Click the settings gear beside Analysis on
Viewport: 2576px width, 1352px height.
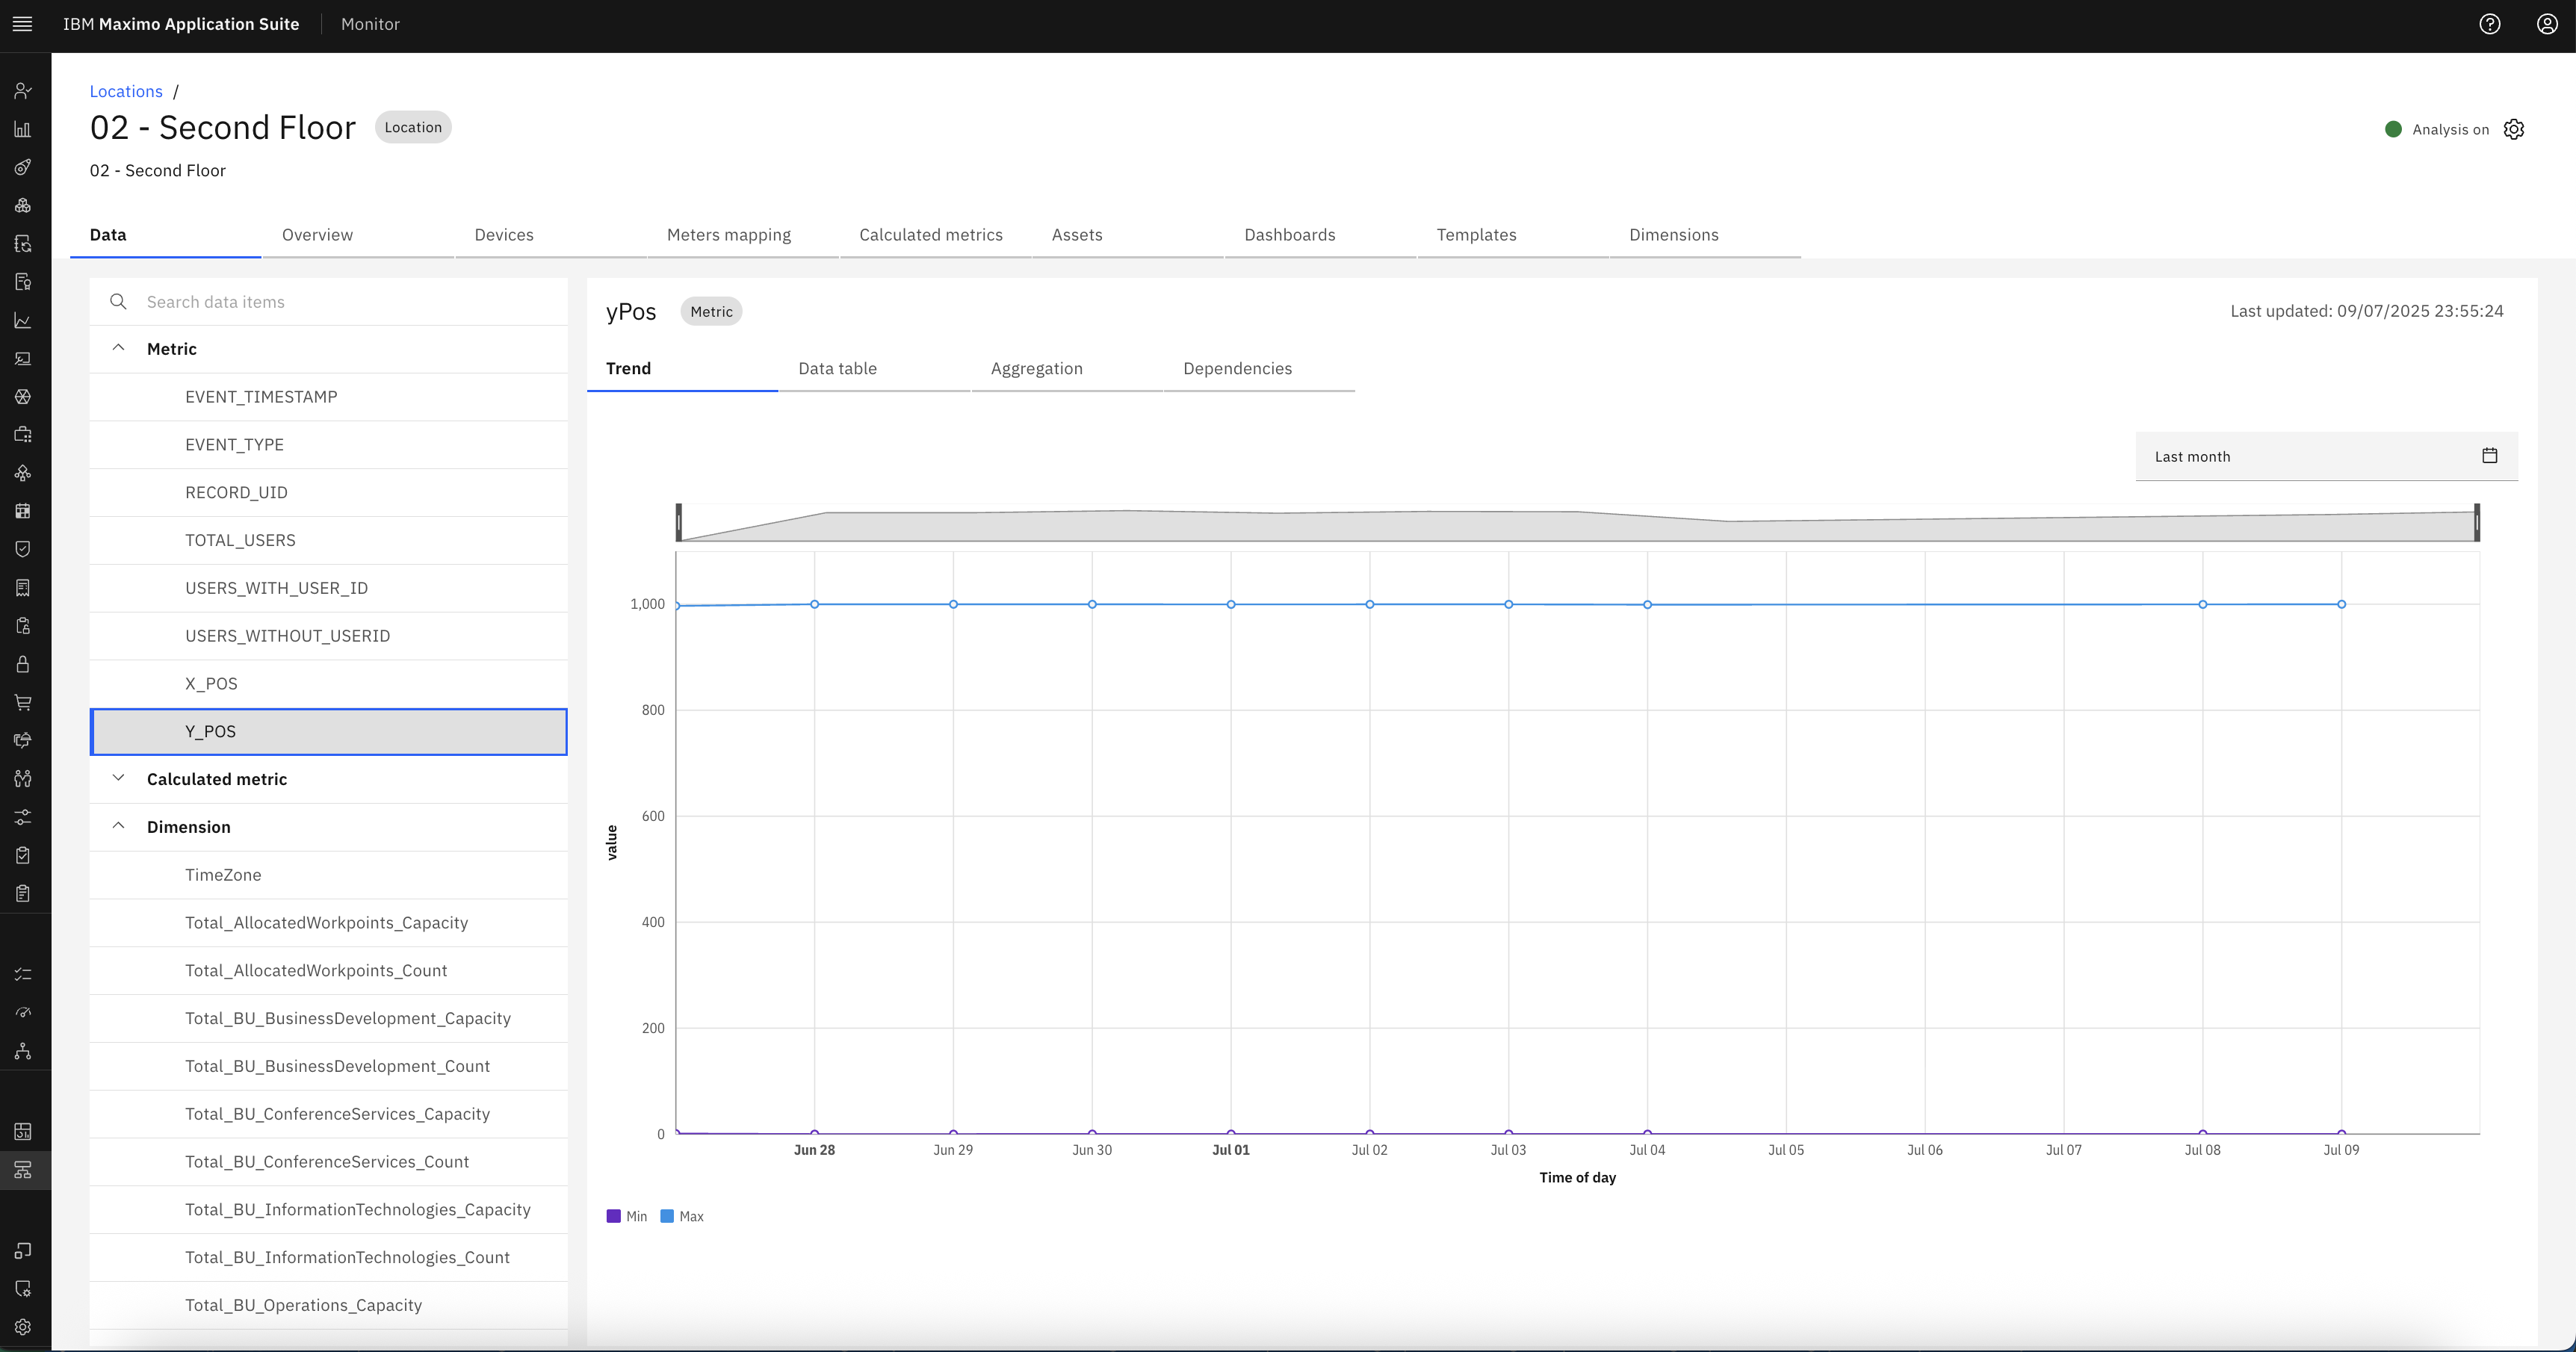point(2514,129)
